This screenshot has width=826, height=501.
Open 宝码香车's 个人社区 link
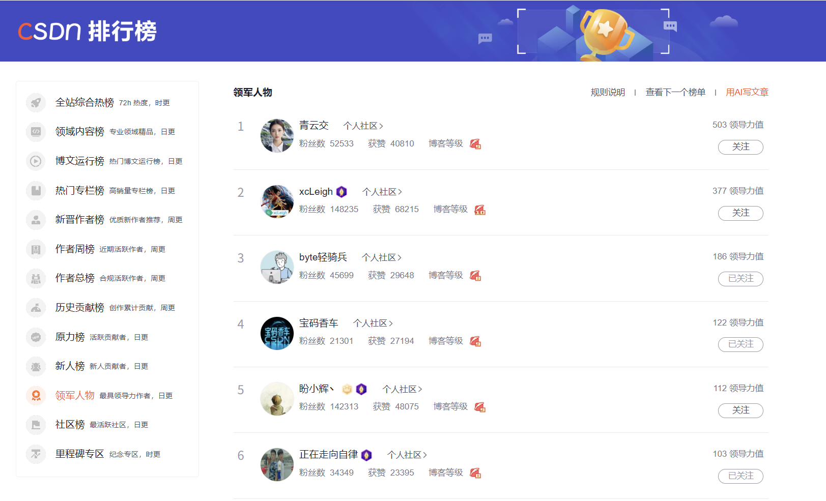[x=373, y=323]
